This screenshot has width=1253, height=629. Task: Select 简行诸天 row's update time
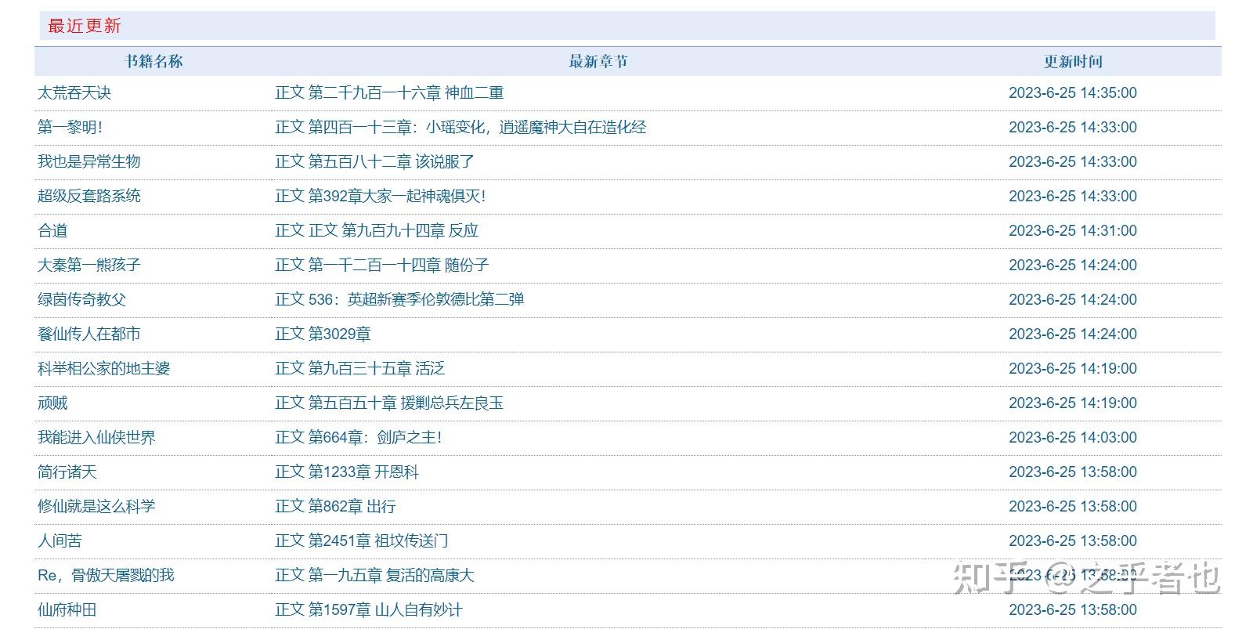(x=1073, y=472)
